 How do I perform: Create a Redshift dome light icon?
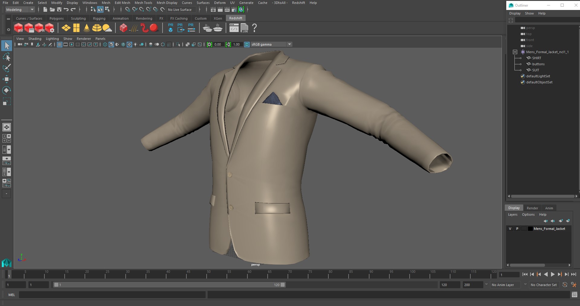(x=97, y=28)
